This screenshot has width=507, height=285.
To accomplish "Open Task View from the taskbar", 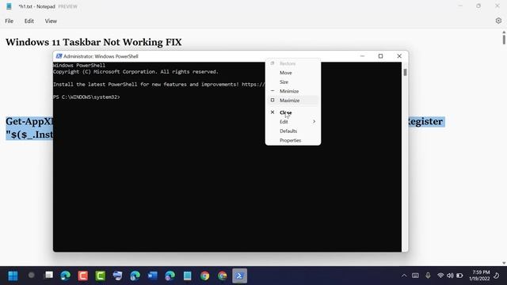I will pos(48,275).
